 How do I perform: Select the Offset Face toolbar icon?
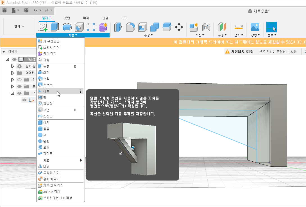tap(167, 27)
